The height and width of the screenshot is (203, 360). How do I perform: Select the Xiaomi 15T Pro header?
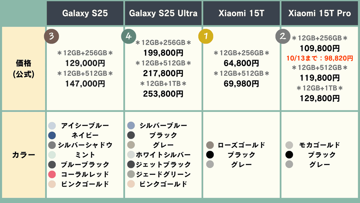pyautogui.click(x=320, y=13)
